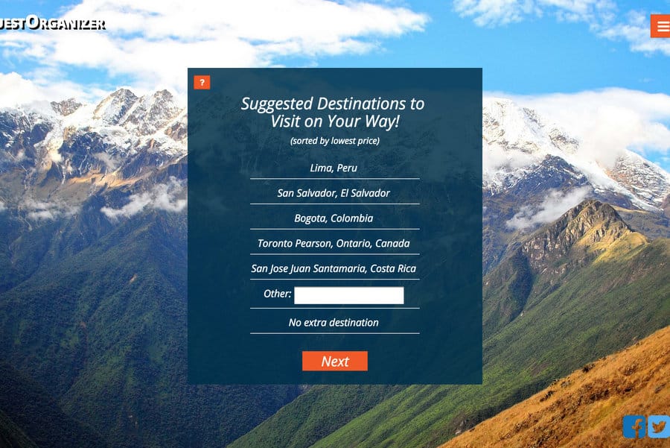Click the orange question mark help icon
The height and width of the screenshot is (448, 670).
(x=202, y=82)
